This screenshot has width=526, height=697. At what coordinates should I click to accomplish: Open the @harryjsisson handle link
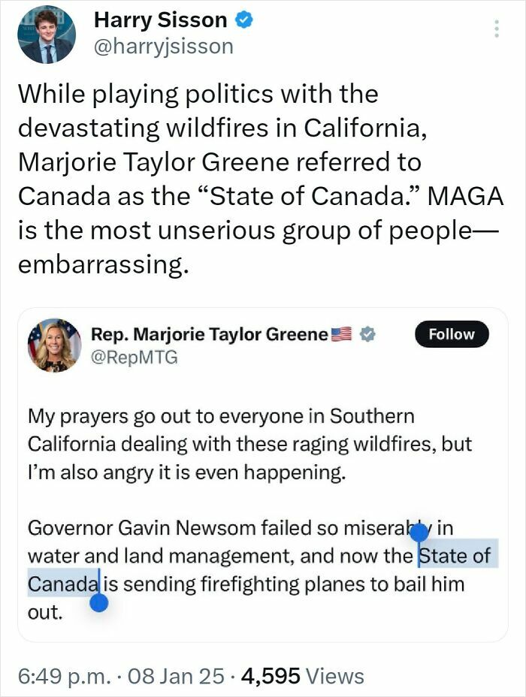[163, 47]
